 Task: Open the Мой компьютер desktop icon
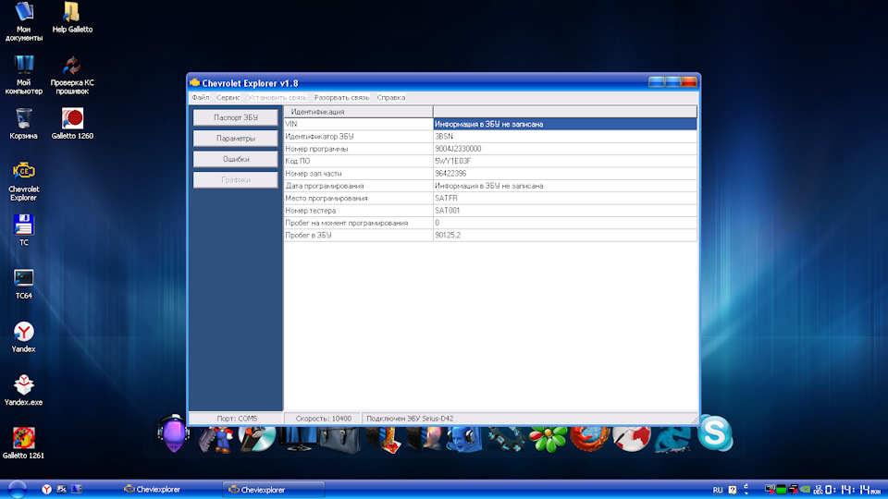click(x=23, y=75)
